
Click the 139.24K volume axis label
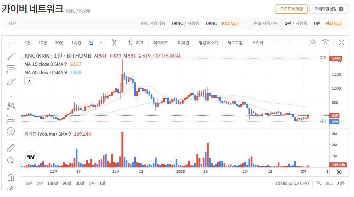tap(338, 165)
